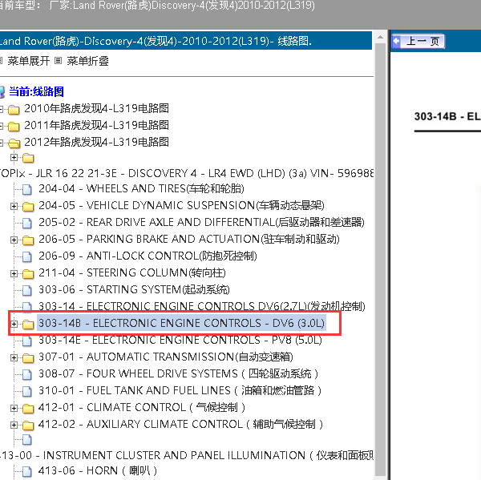Viewport: 481px width, 480px height.
Task: Click the 303-14B heading in right pane
Action: coord(447,116)
